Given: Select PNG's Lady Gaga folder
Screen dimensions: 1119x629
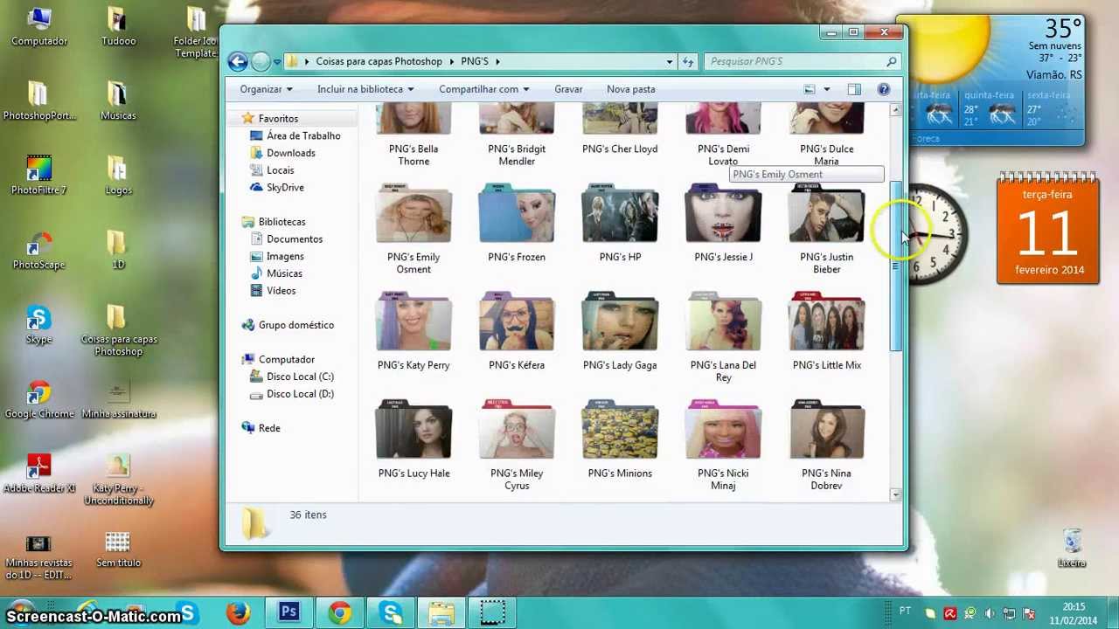Looking at the screenshot, I should 620,332.
